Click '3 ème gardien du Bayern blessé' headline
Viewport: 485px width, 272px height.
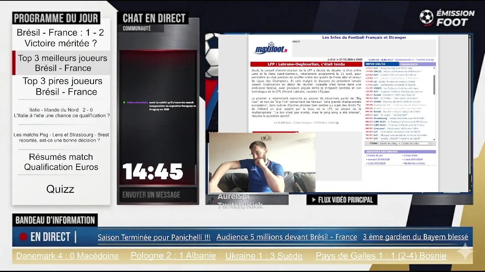coord(415,237)
